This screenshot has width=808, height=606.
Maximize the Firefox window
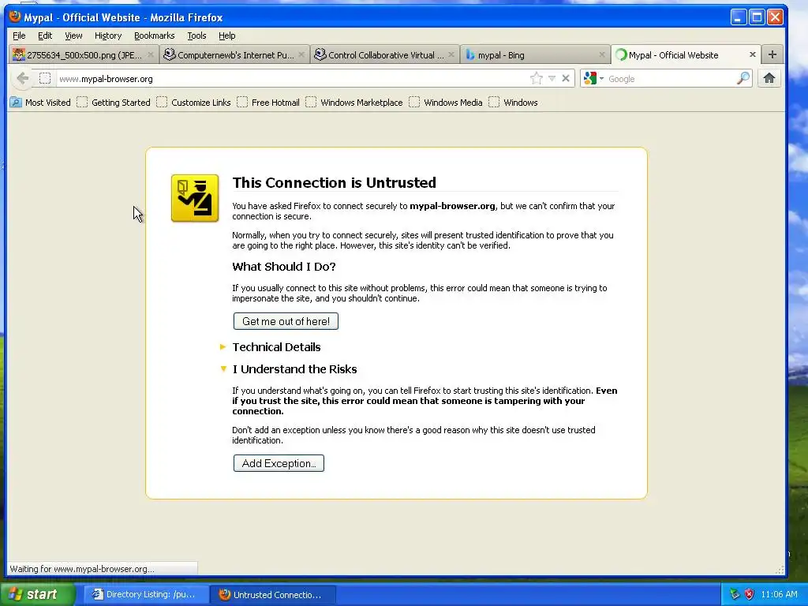(x=757, y=17)
